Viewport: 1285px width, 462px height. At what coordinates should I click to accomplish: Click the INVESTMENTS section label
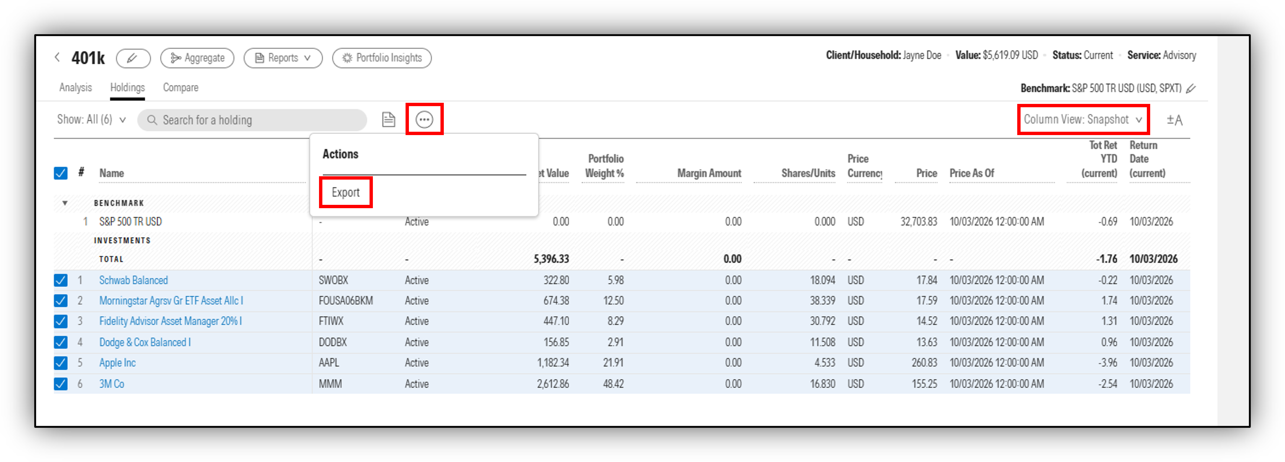122,240
